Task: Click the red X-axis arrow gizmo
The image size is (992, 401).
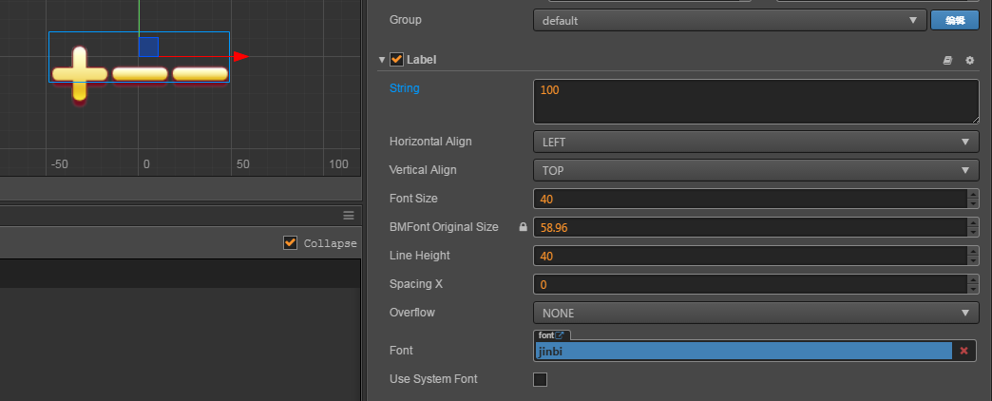Action: coord(240,56)
